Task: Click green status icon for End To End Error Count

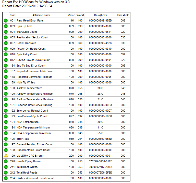Action: click(6, 66)
